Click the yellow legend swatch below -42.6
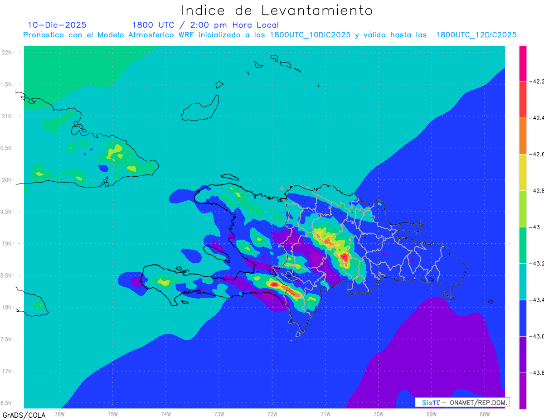Viewport: 544px width, 420px height. 523,172
